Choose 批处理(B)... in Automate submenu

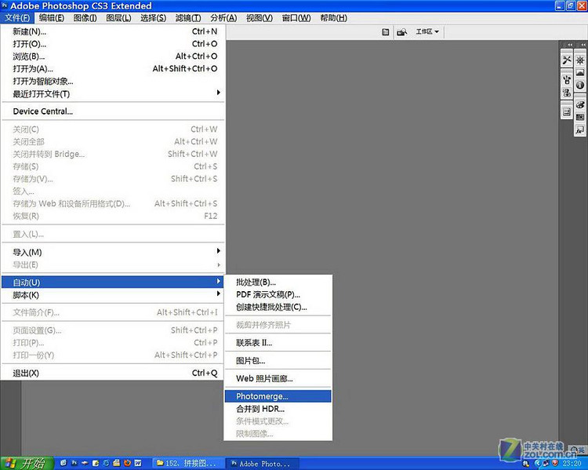click(278, 282)
